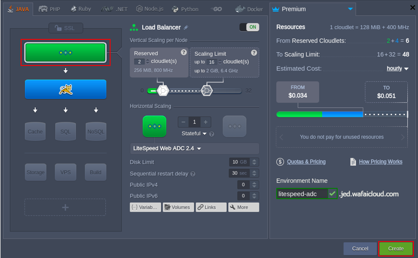Edit the Load Balancer alias pencil icon
The image size is (418, 258).
point(186,27)
